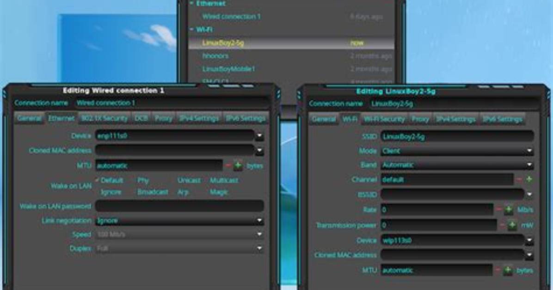
Task: Open IPv4 Settings tab in Wired connection editor
Action: coord(199,118)
